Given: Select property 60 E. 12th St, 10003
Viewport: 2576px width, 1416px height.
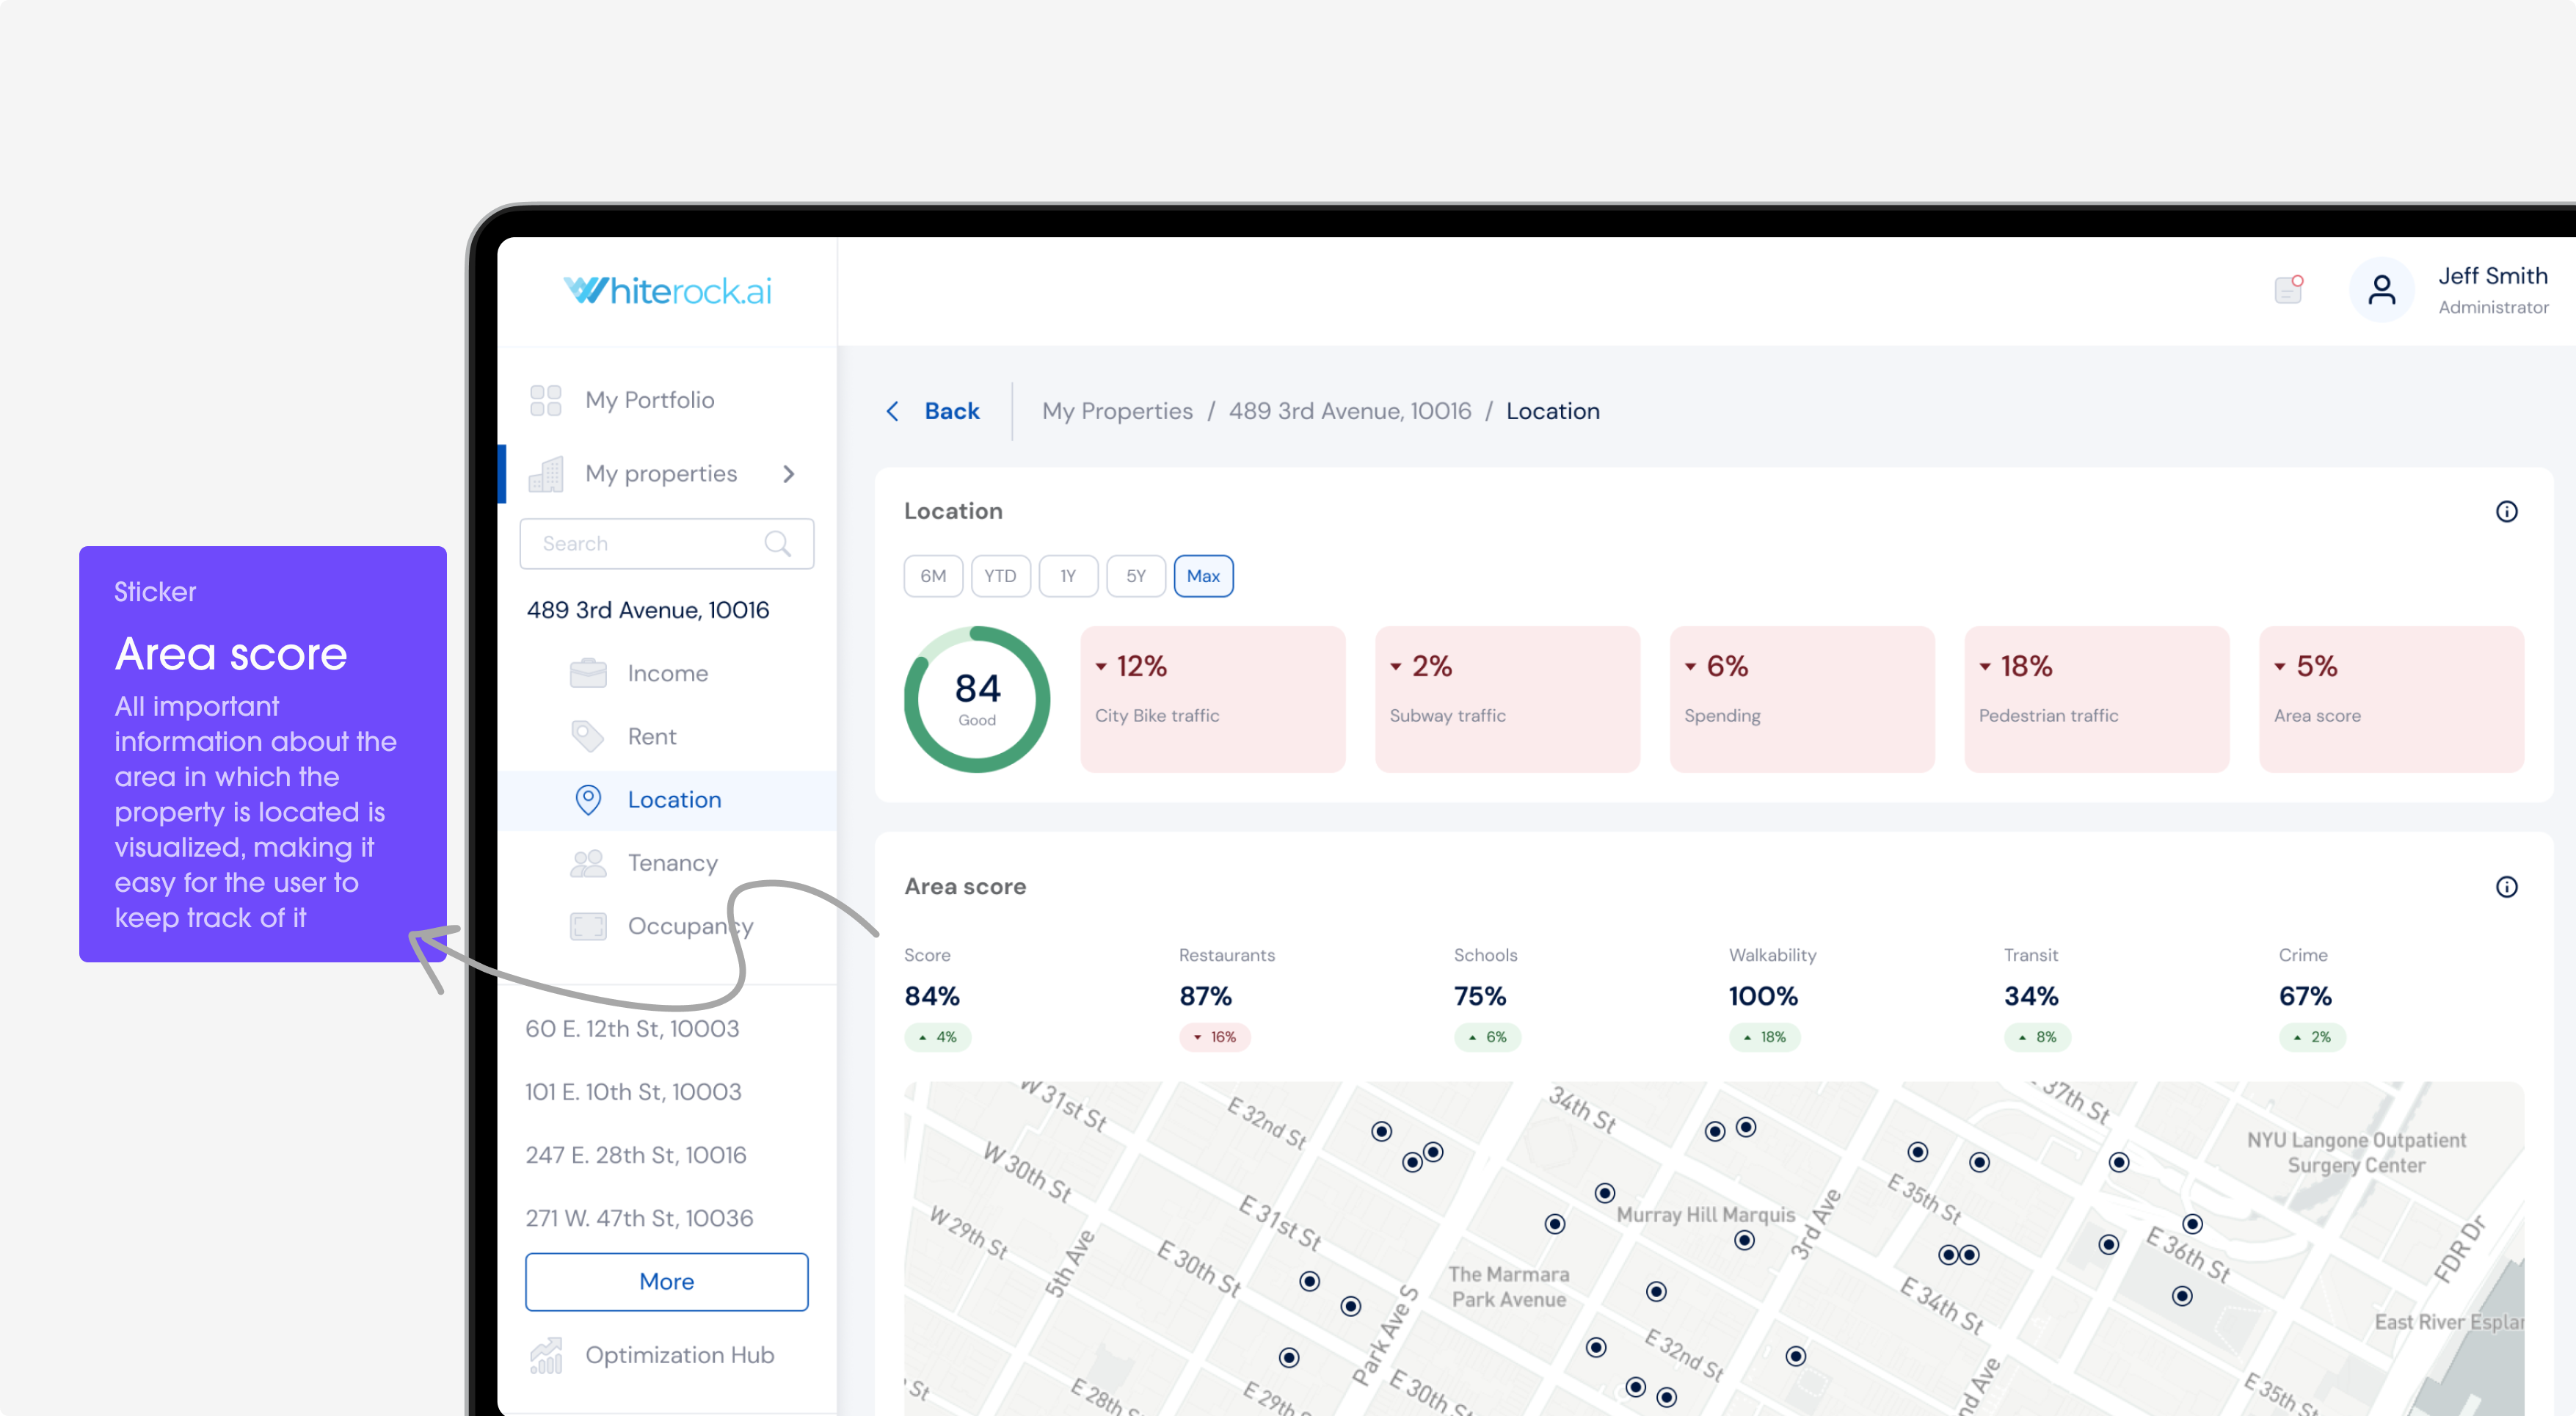Looking at the screenshot, I should [x=632, y=1028].
